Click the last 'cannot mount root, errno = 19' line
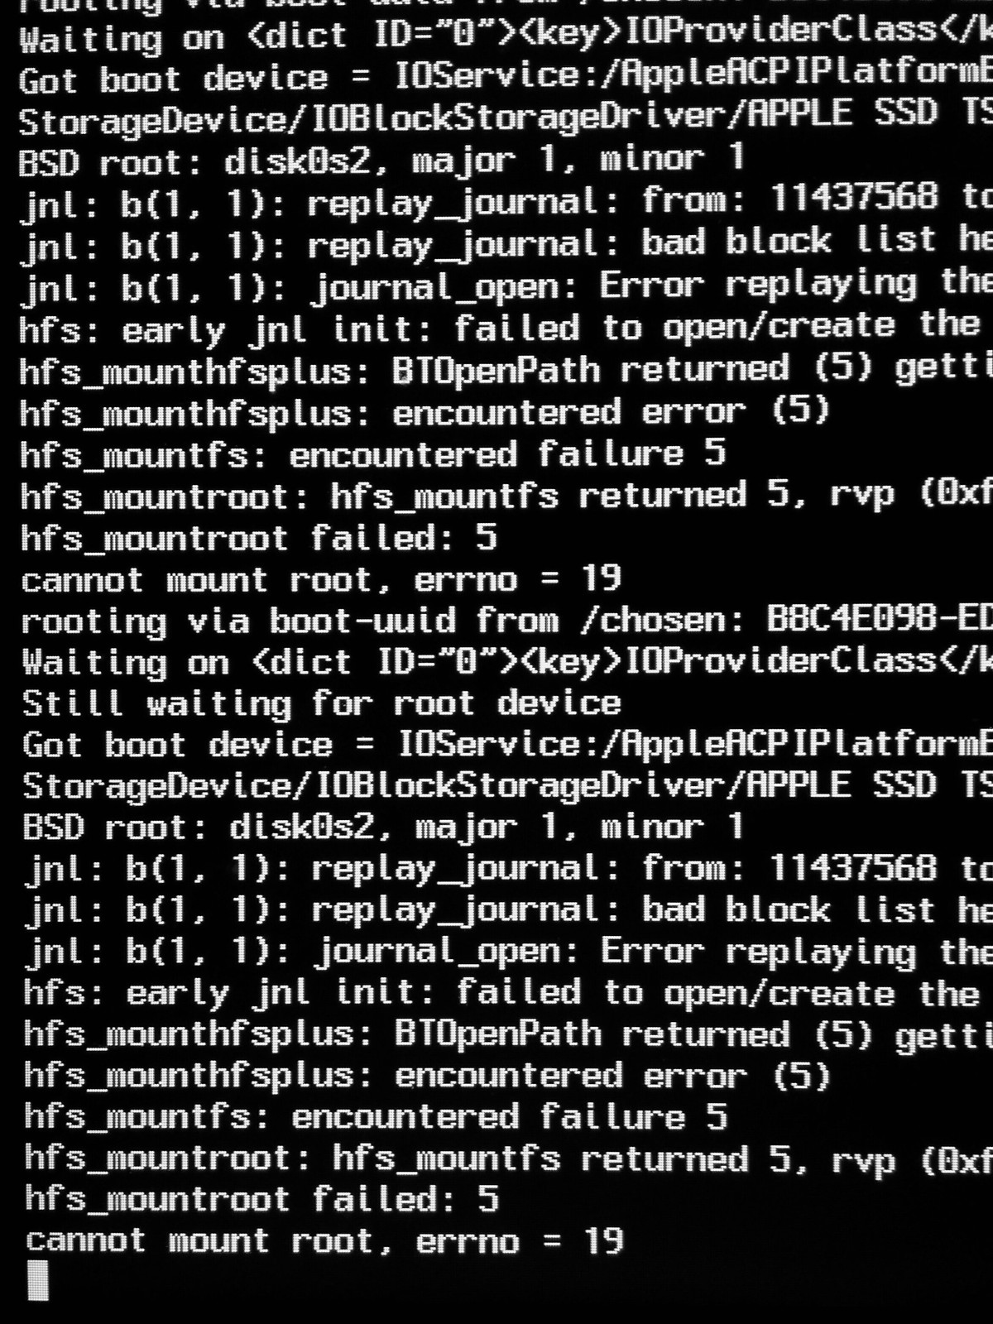The height and width of the screenshot is (1324, 993). [324, 1240]
